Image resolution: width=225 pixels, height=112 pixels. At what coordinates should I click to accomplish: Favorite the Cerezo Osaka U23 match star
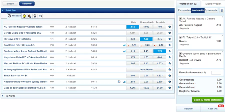click(169, 33)
